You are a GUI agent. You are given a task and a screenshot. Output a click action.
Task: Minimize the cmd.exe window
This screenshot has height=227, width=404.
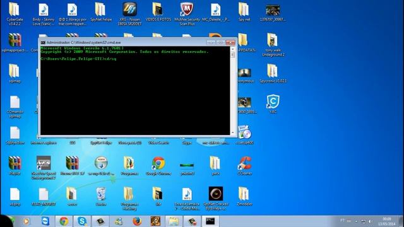pos(211,42)
